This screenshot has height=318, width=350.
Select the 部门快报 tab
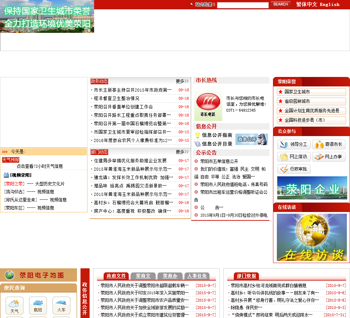(246, 276)
